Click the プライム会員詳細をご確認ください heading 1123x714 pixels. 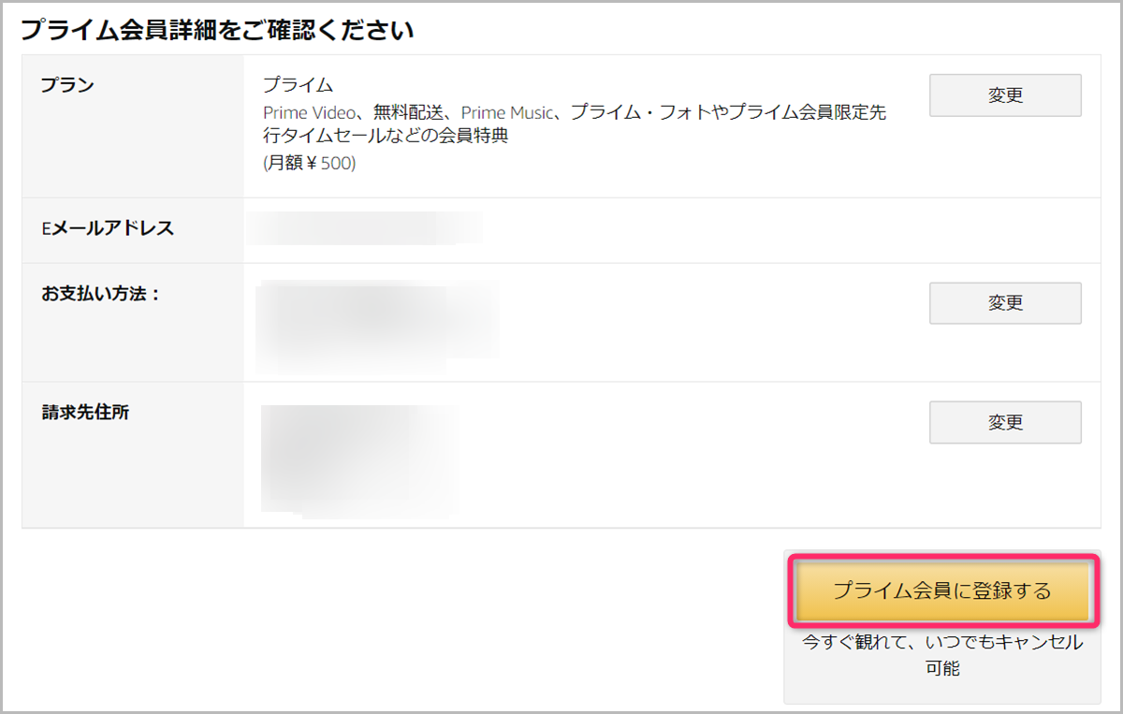pos(217,29)
